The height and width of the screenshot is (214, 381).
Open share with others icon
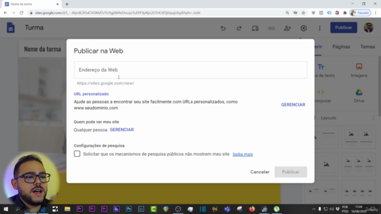(x=288, y=28)
